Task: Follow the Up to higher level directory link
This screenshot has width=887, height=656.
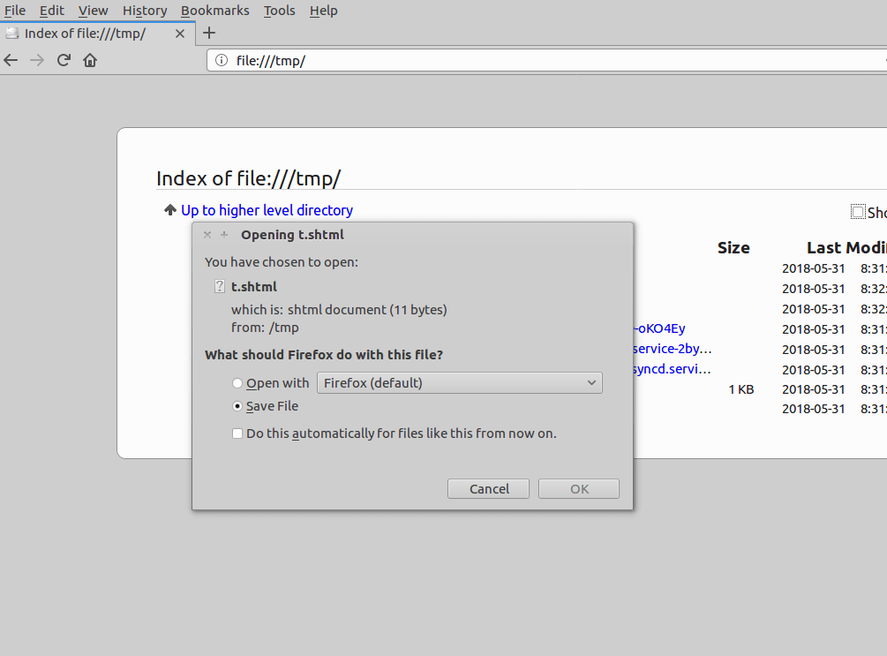Action: click(267, 210)
